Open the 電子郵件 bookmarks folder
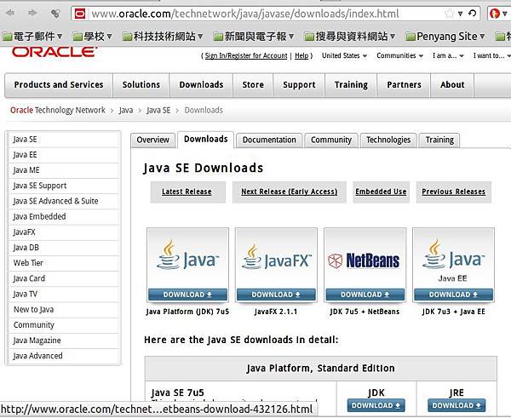 coord(32,36)
